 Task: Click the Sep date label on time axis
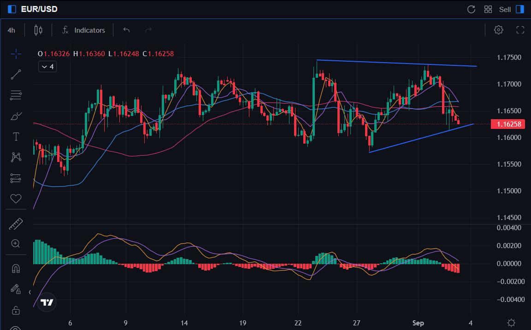418,323
